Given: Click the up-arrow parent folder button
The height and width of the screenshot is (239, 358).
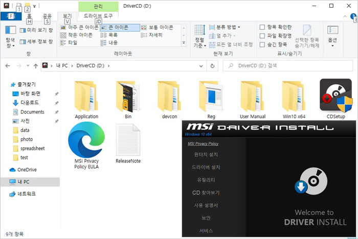Looking at the screenshot, I should [35, 66].
